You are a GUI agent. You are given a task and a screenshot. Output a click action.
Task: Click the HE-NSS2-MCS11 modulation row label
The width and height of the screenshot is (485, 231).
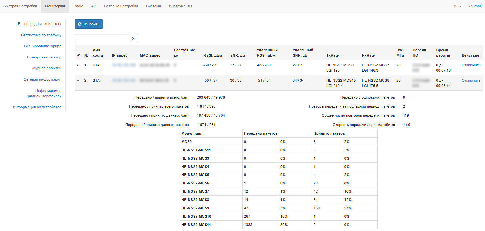(196, 225)
